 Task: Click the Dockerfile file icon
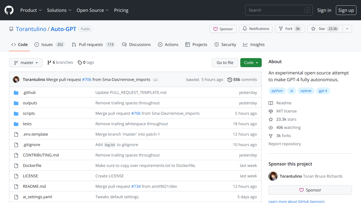pos(16,166)
